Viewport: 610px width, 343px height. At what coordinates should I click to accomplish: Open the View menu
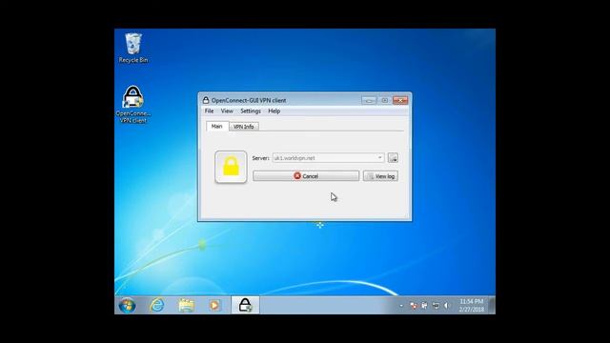click(x=227, y=111)
